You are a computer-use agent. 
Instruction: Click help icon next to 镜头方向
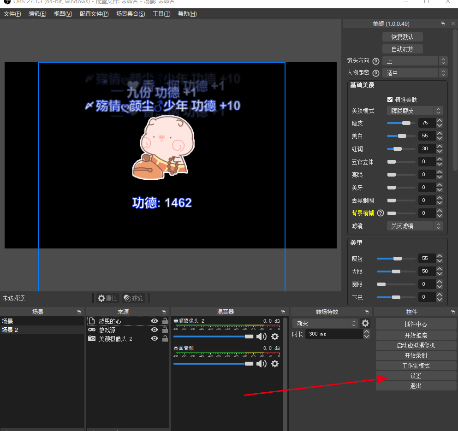376,61
